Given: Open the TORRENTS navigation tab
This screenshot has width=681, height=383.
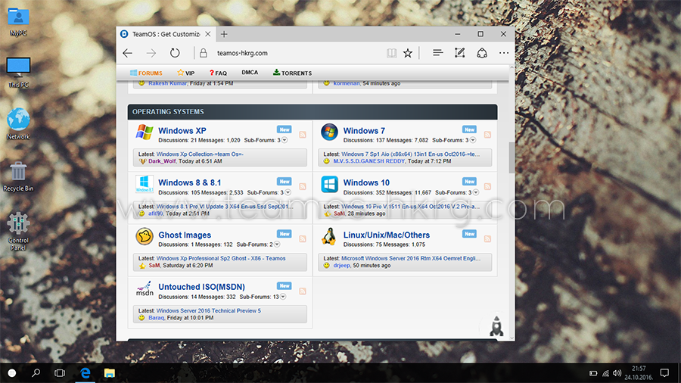Looking at the screenshot, I should (292, 73).
